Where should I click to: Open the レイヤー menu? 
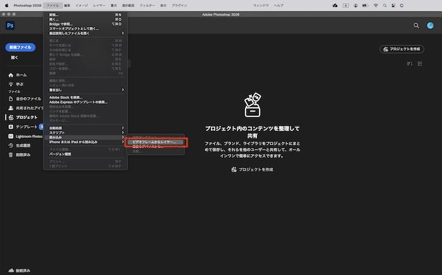coord(99,5)
